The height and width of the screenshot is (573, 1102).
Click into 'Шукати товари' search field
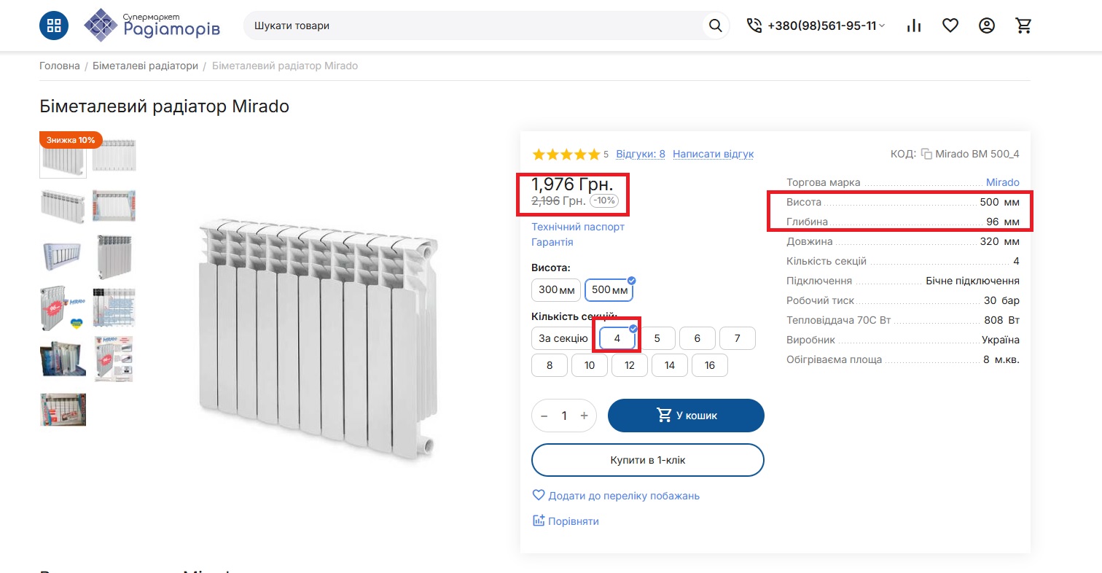tap(474, 26)
